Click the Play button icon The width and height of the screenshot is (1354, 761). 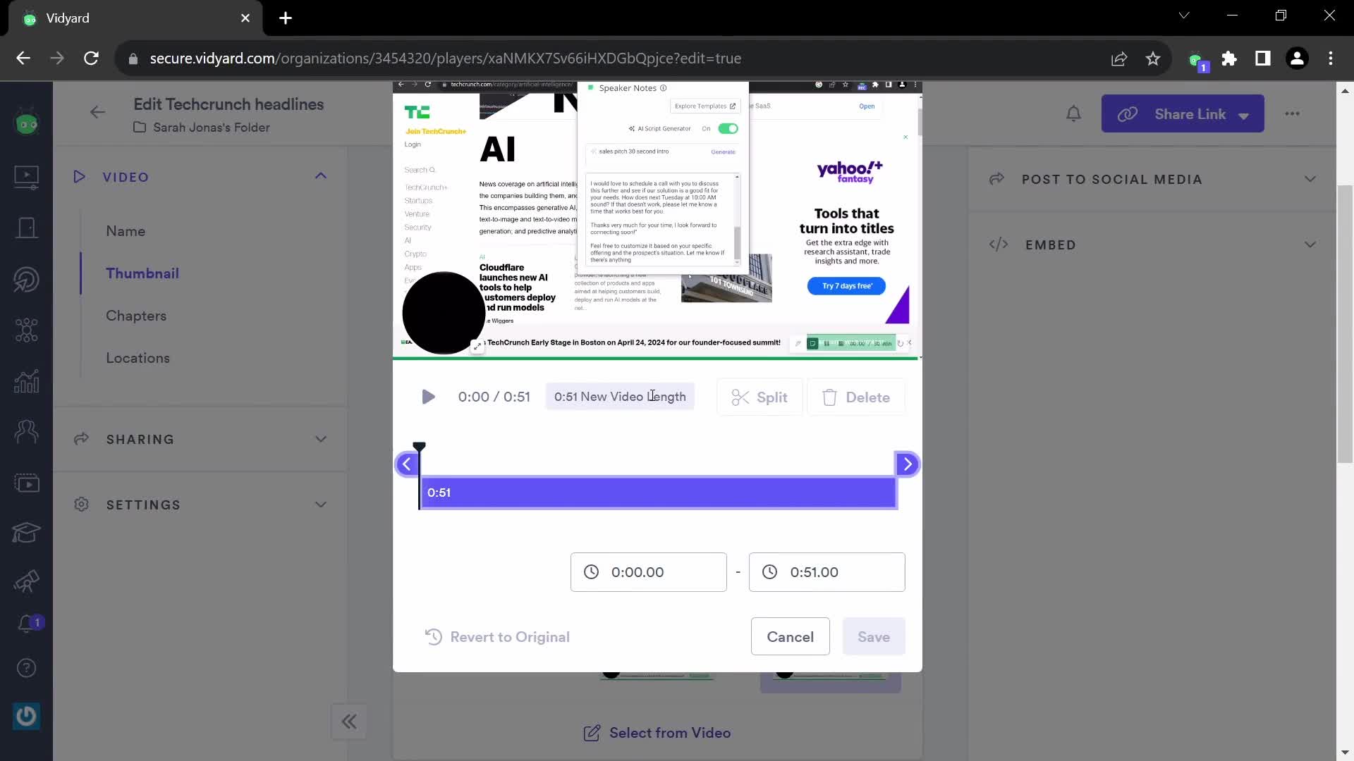pyautogui.click(x=429, y=397)
